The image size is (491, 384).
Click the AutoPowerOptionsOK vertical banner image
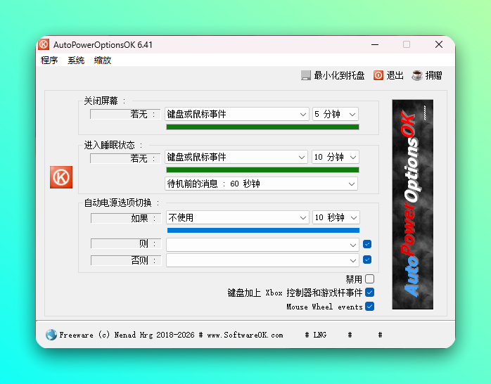[x=412, y=205]
